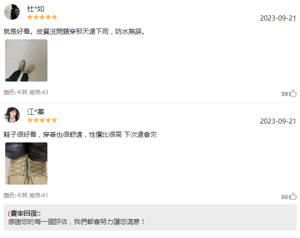
Task: Open the close-up laced shoes photo thumbnail
Action: pyautogui.click(x=26, y=164)
